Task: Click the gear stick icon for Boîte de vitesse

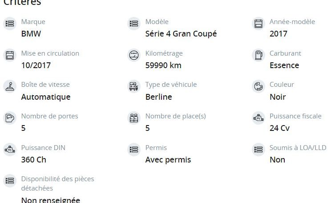Action: [x=10, y=86]
